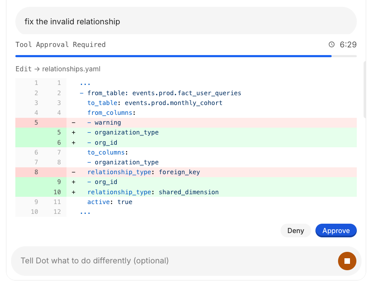Click the minus marker on foreign_key line
Viewport: 373px width, 286px height.
pyautogui.click(x=74, y=172)
